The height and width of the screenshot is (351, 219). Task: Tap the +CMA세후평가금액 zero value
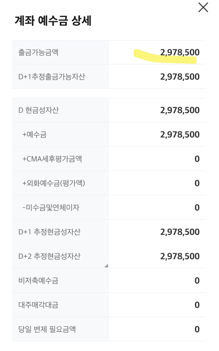coord(197,159)
